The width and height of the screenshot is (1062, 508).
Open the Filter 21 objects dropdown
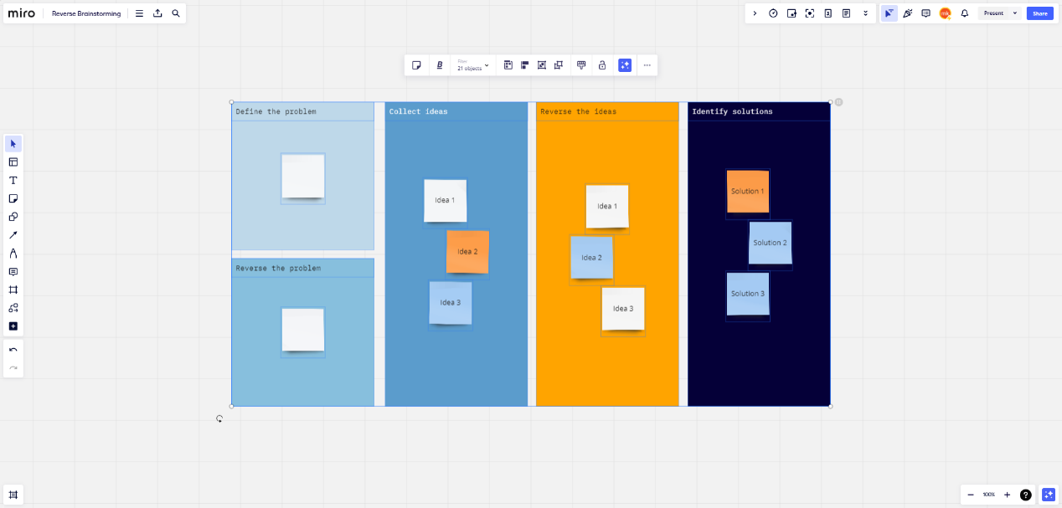pos(472,65)
